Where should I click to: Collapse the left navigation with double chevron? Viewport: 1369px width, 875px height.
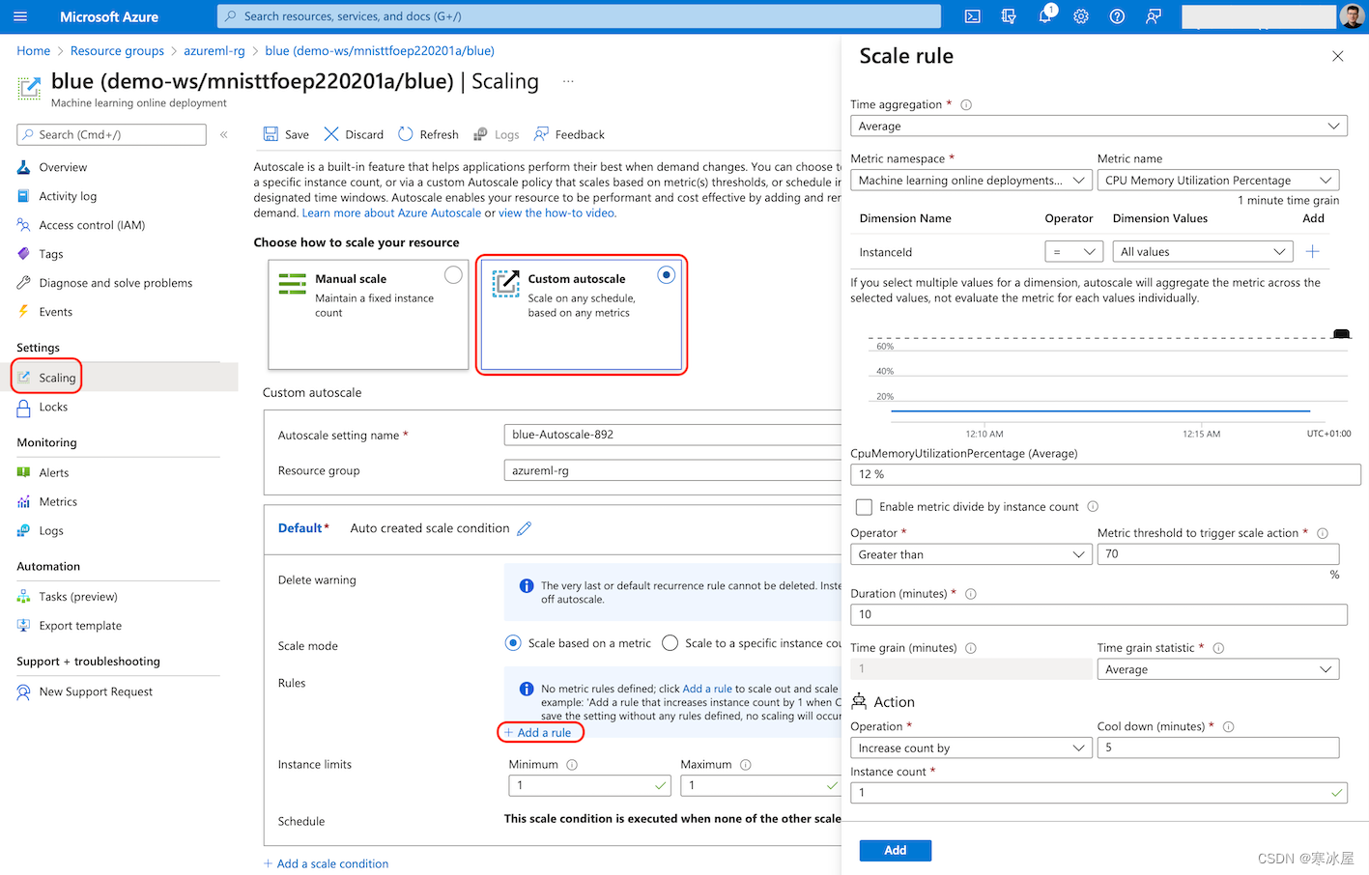coord(224,134)
